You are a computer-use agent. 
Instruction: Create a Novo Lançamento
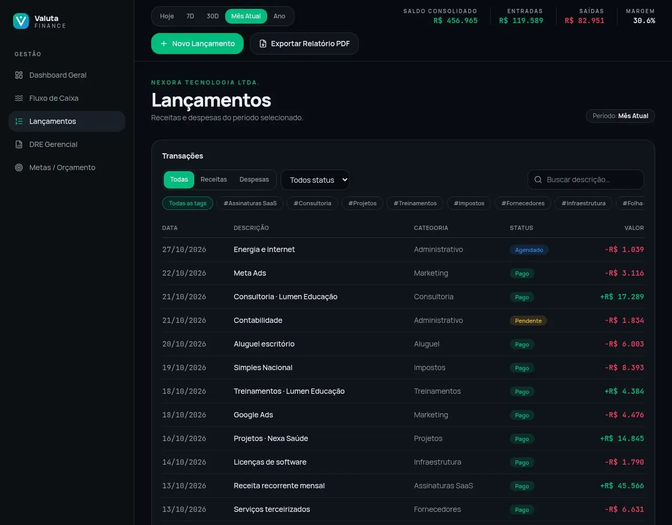197,44
